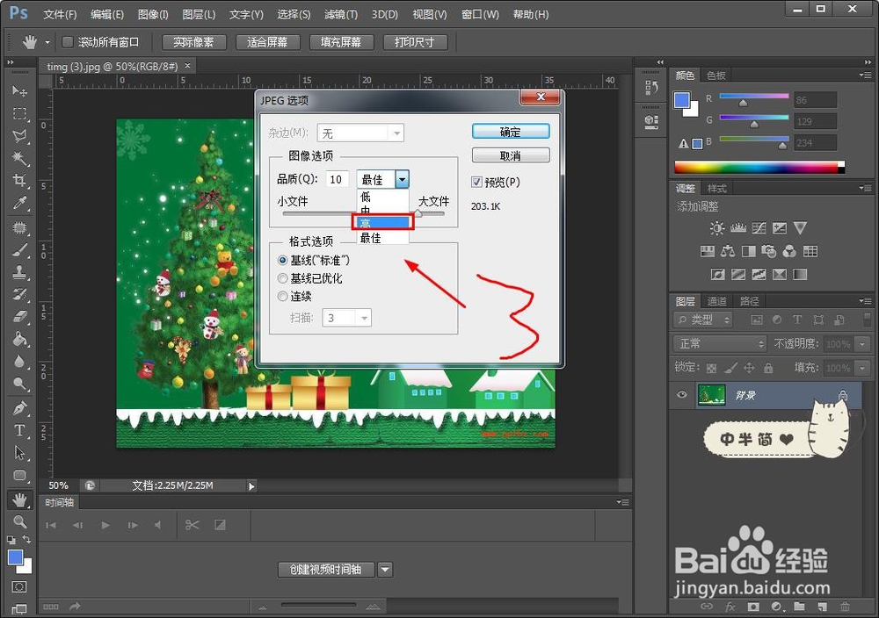Select the Path Selection tool

click(19, 452)
